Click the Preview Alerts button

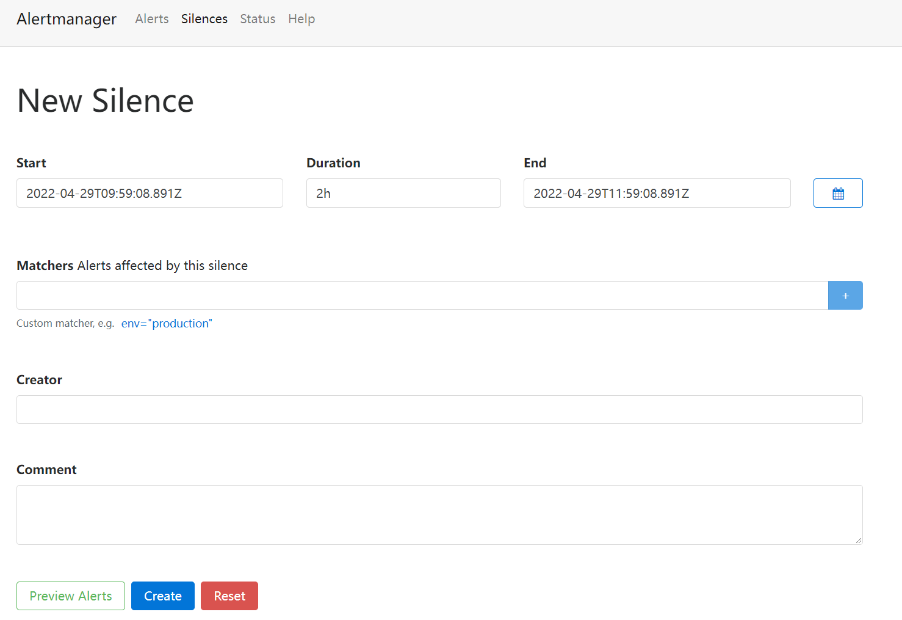point(70,596)
